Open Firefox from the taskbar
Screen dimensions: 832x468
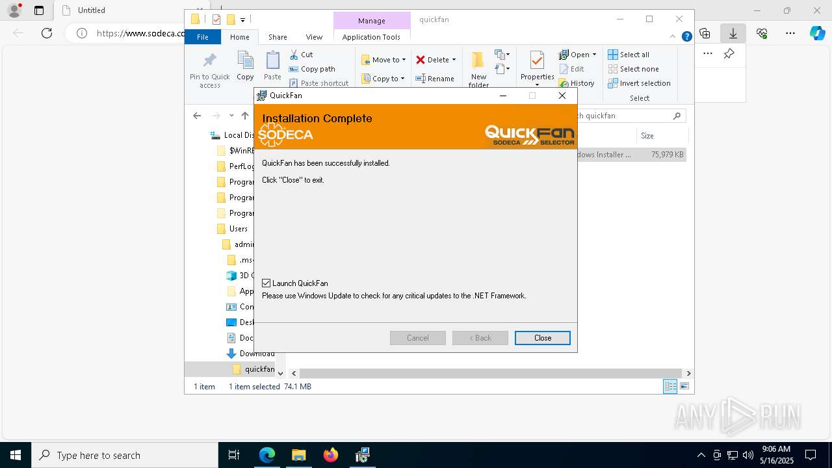(x=331, y=455)
